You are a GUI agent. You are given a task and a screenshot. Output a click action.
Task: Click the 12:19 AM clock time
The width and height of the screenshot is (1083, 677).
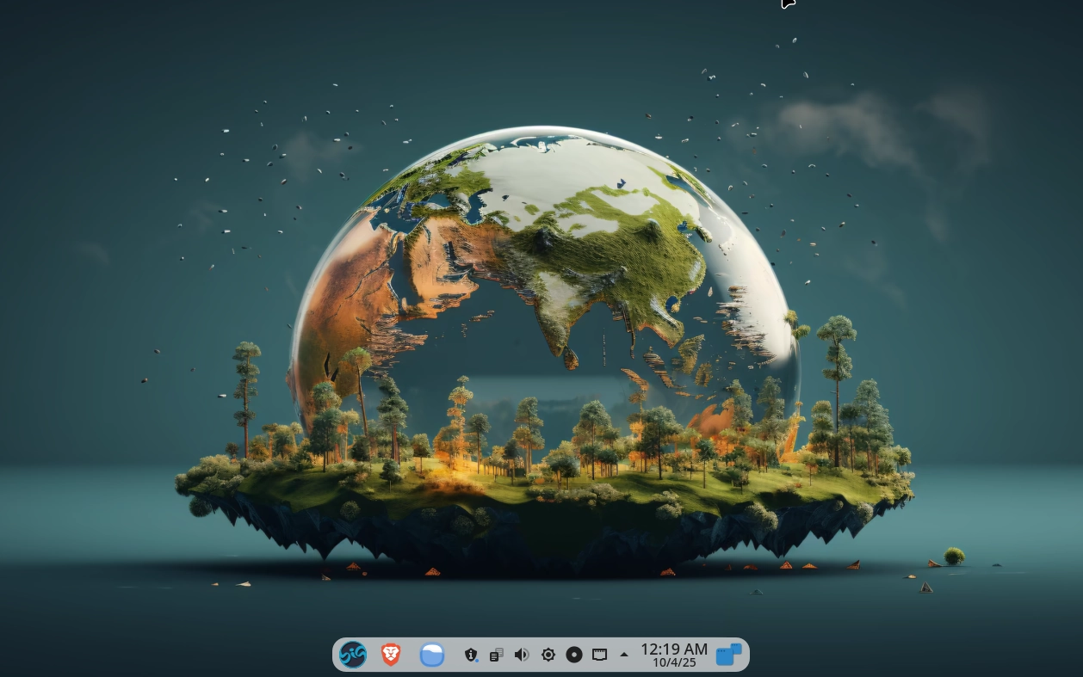click(673, 649)
